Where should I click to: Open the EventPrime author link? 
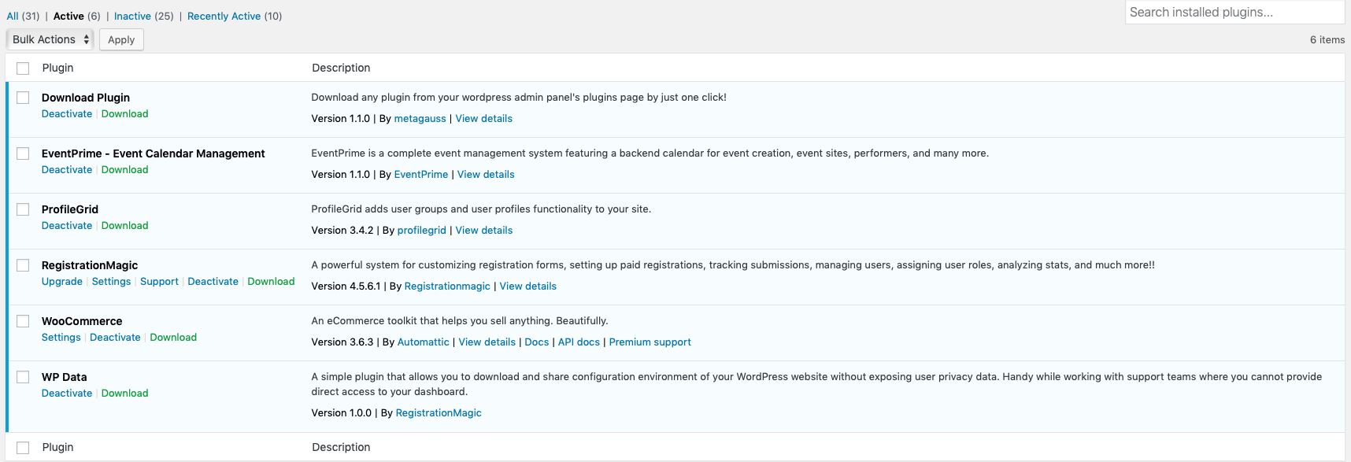[x=421, y=175]
